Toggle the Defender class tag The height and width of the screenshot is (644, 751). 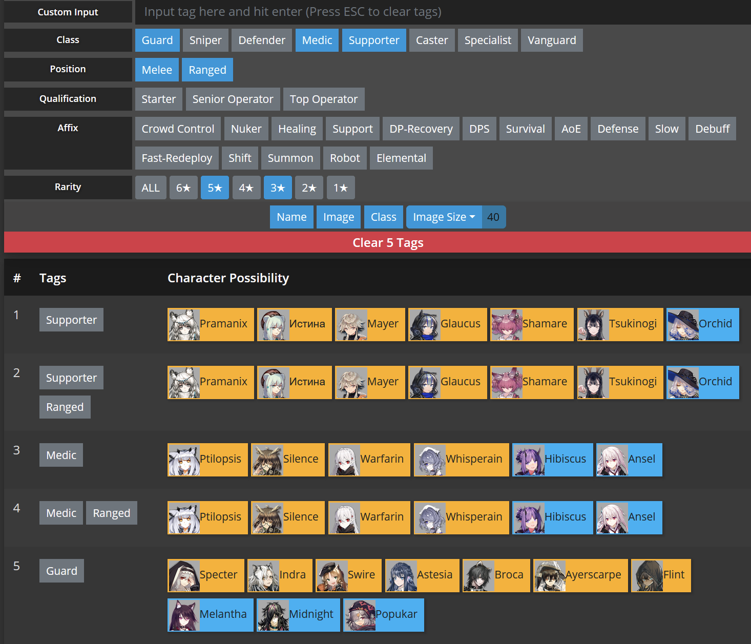click(262, 40)
